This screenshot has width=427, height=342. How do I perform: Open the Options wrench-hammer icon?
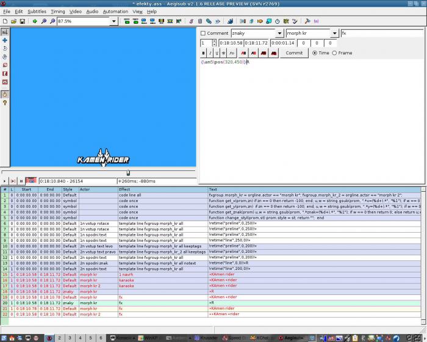point(307,21)
